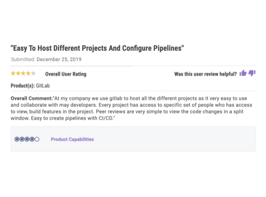Choose the first filled capability rating circle
Image resolution: width=266 pixels, height=197 pixels.
tap(17, 139)
